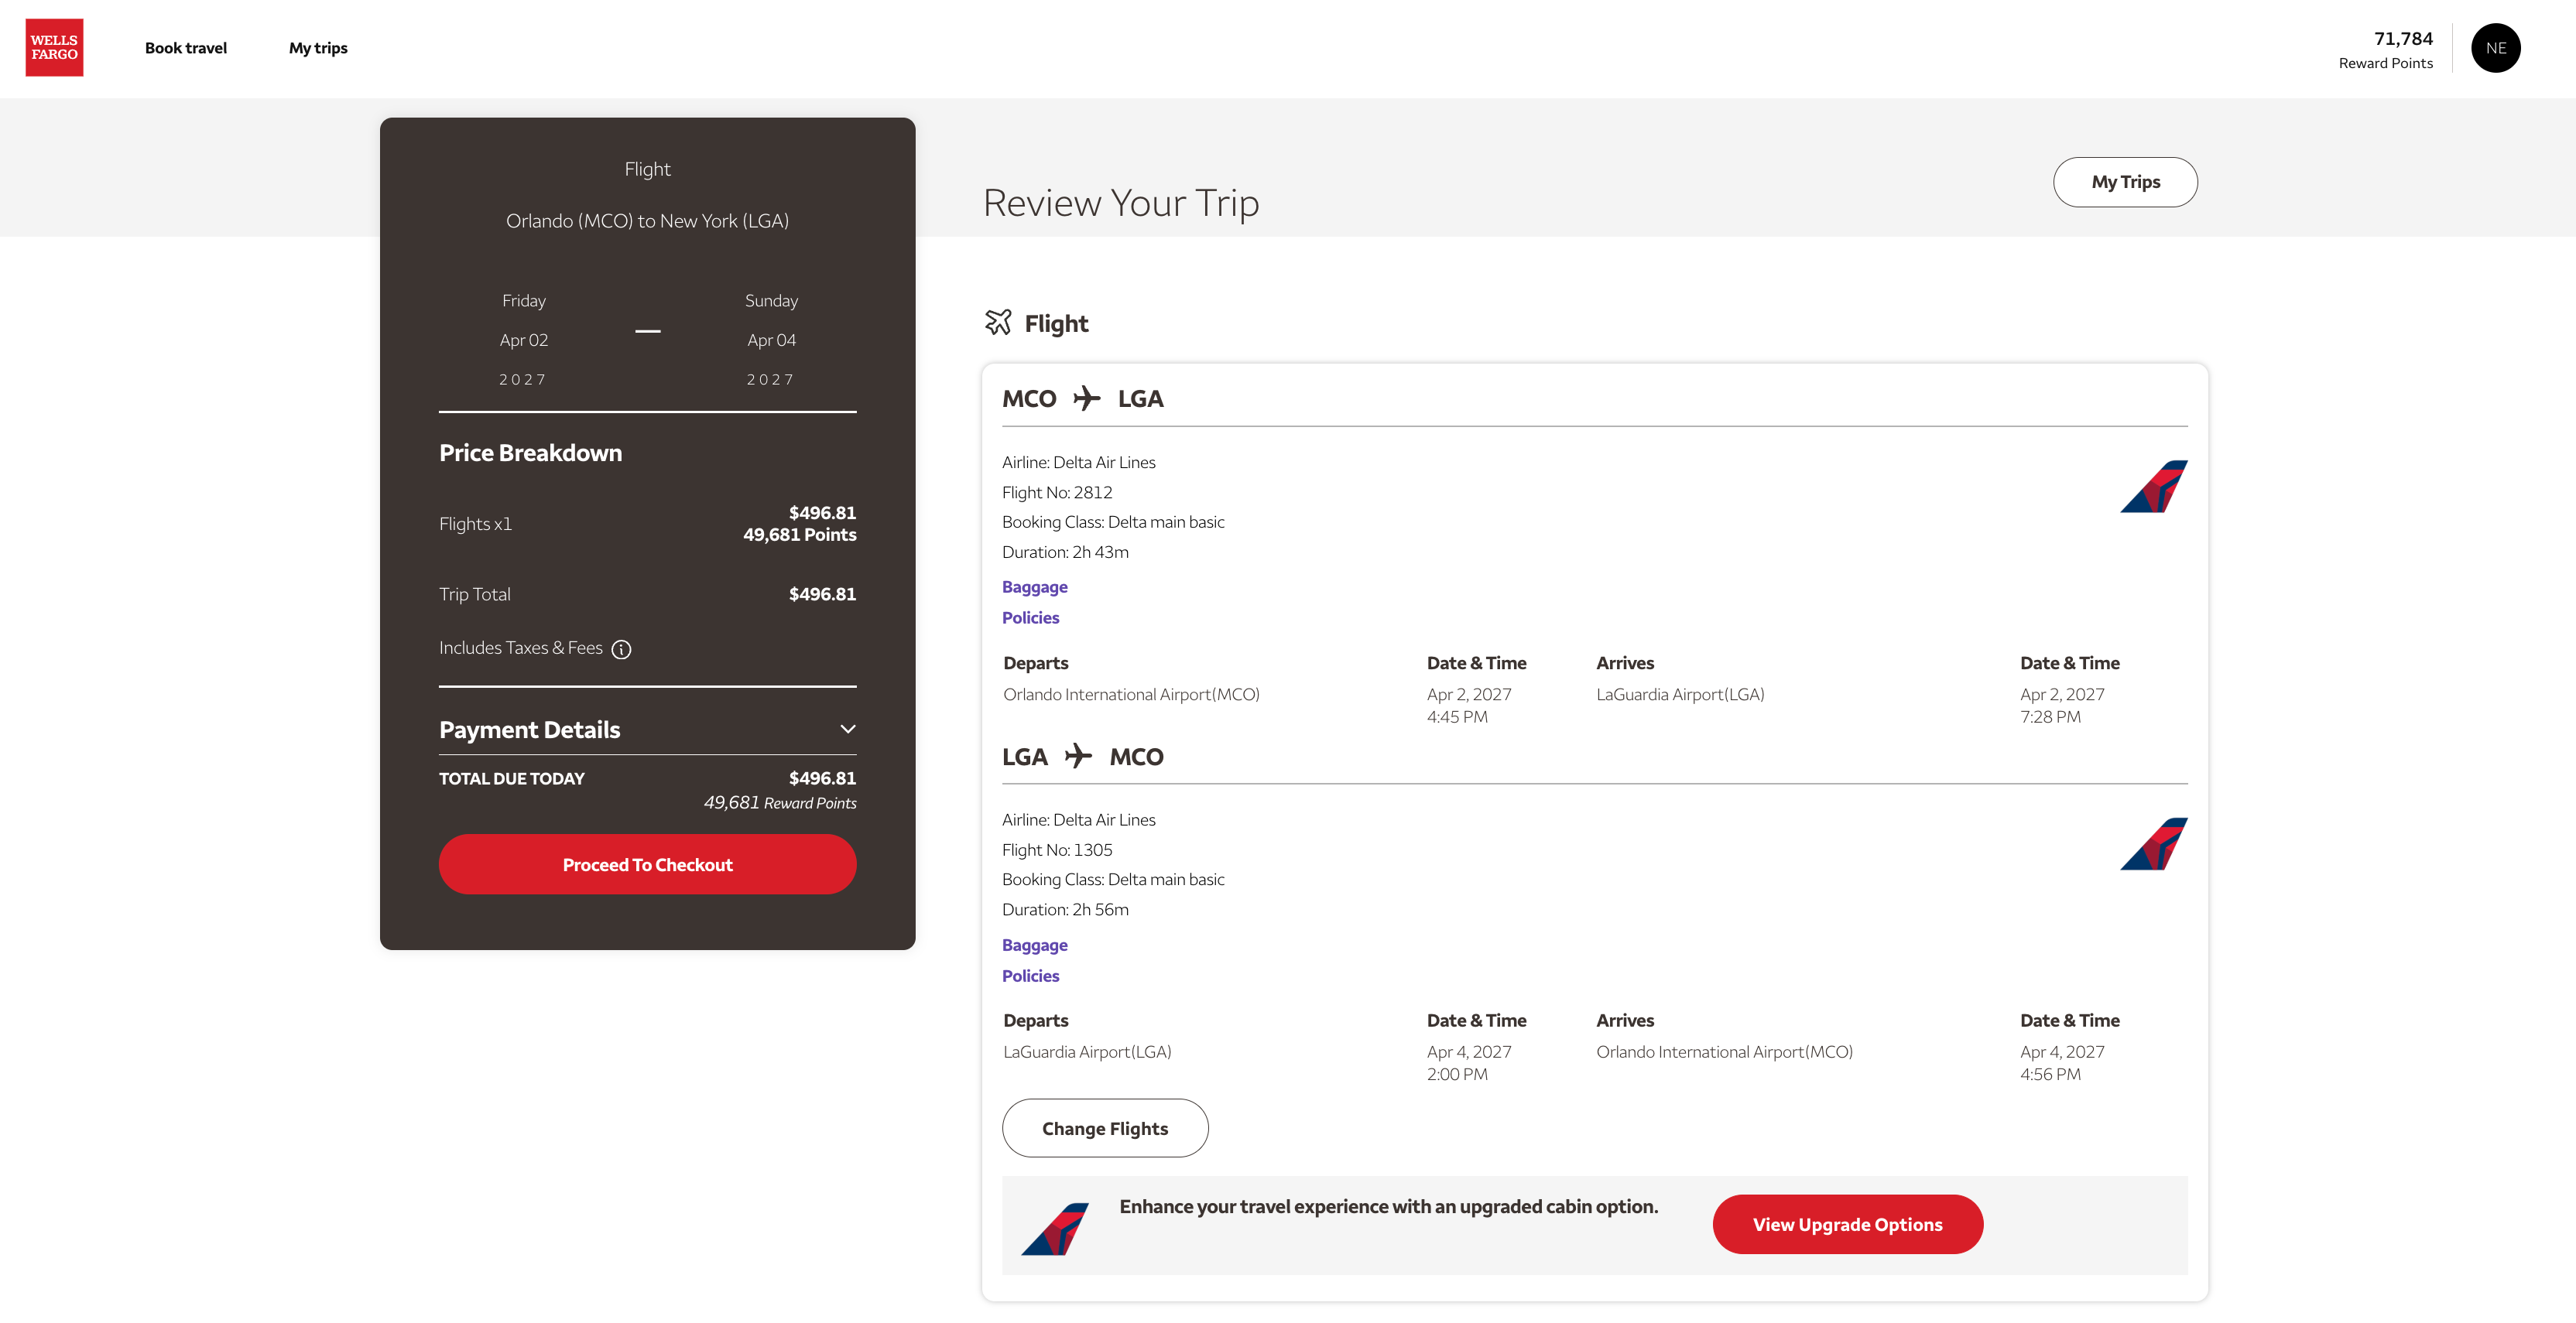Open Policies link for flight 1305
The width and height of the screenshot is (2576, 1323).
click(1030, 976)
